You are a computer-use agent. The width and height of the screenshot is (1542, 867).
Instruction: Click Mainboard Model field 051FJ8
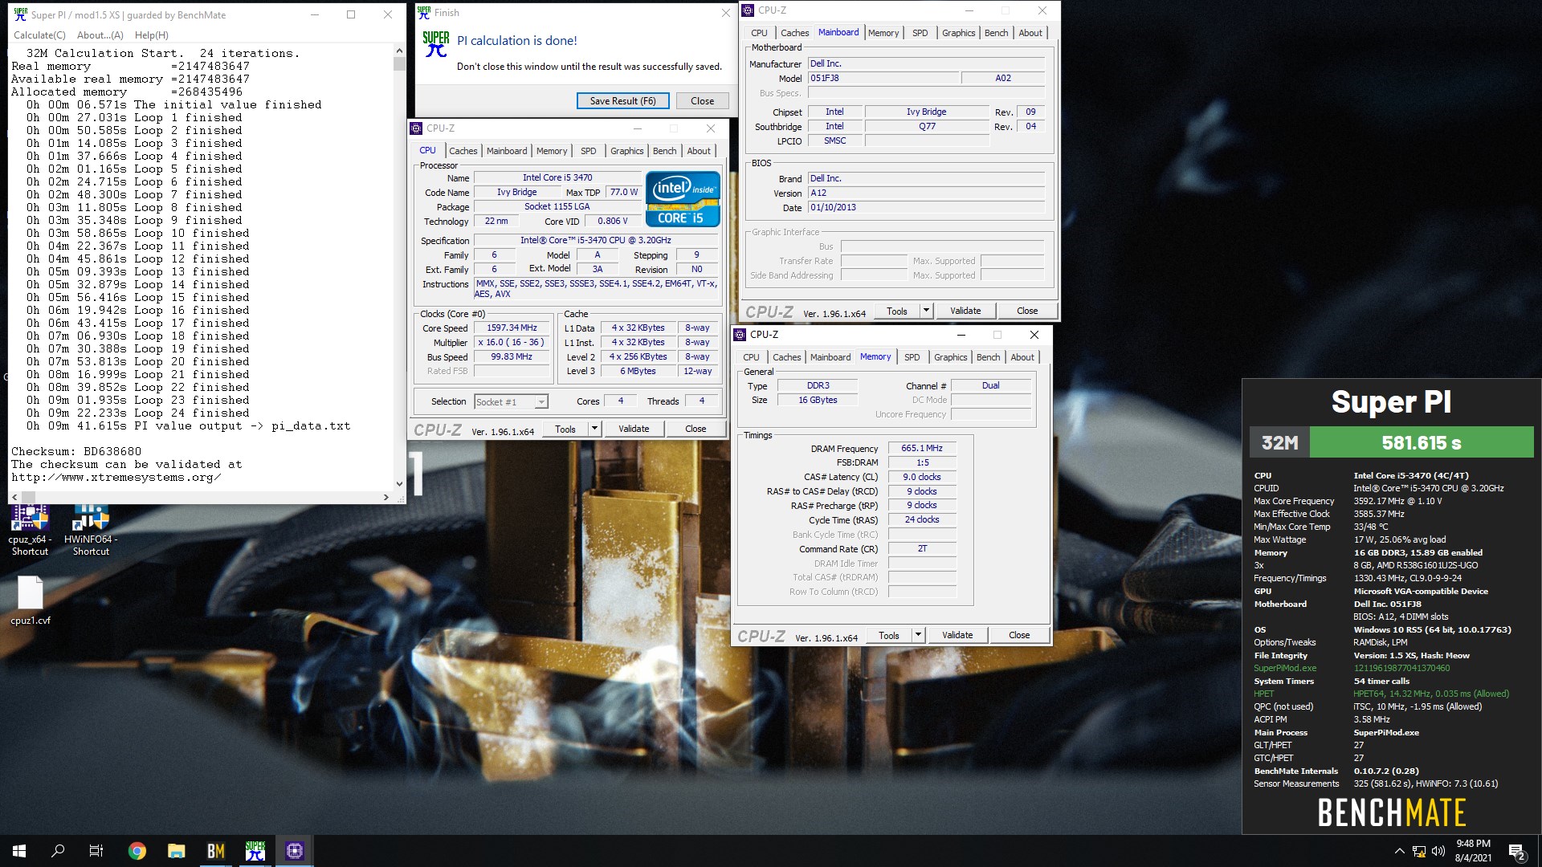[883, 78]
